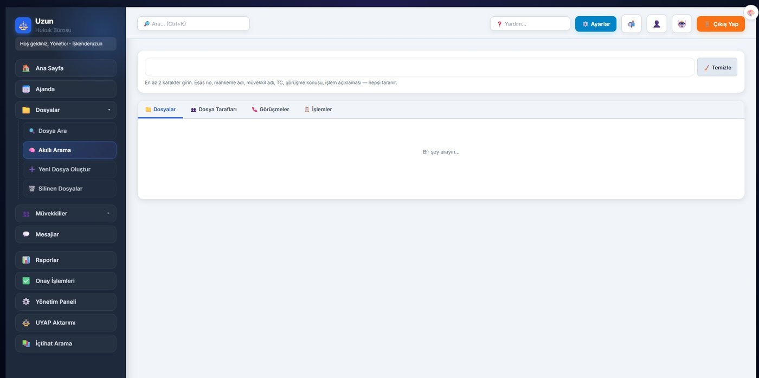Viewport: 759px width, 378px height.
Task: Open Silinen Dosyalar submenu item
Action: click(x=69, y=189)
